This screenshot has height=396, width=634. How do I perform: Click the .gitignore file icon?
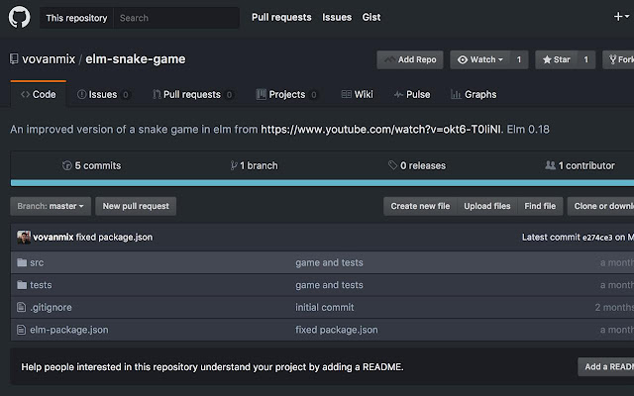point(22,307)
